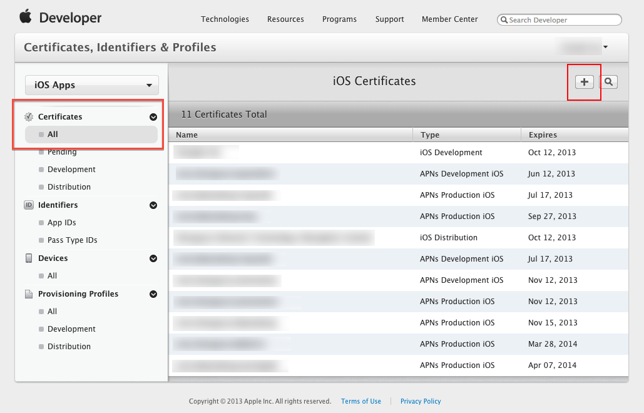644x413 pixels.
Task: Sort by the Type column header
Action: pyautogui.click(x=467, y=135)
